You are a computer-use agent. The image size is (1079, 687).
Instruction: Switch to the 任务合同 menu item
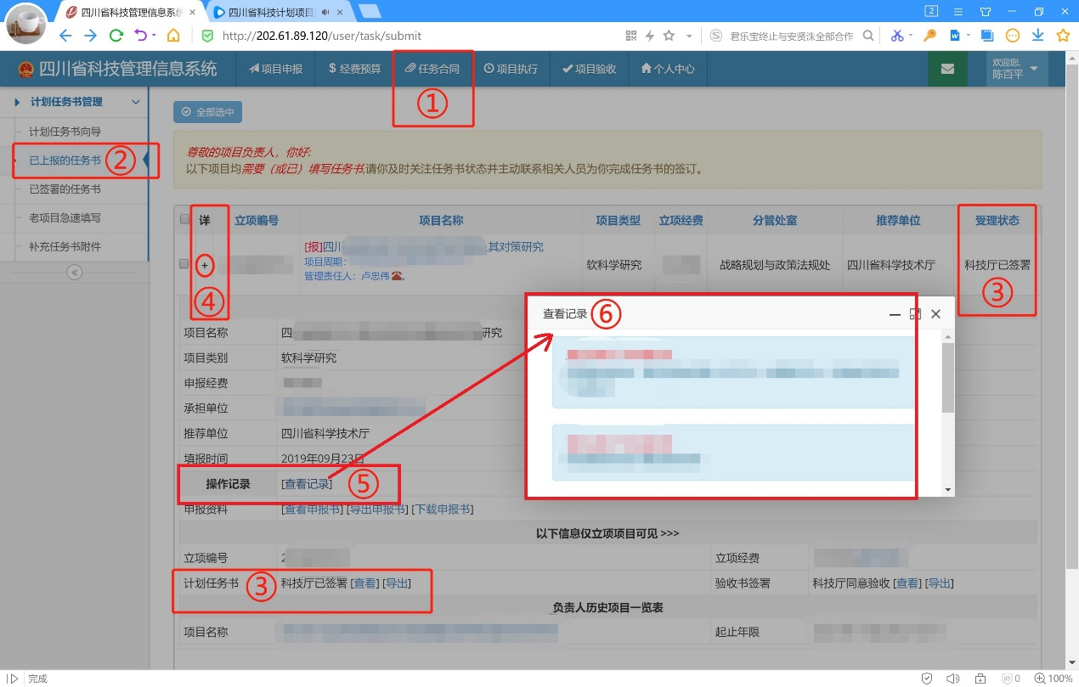click(432, 69)
